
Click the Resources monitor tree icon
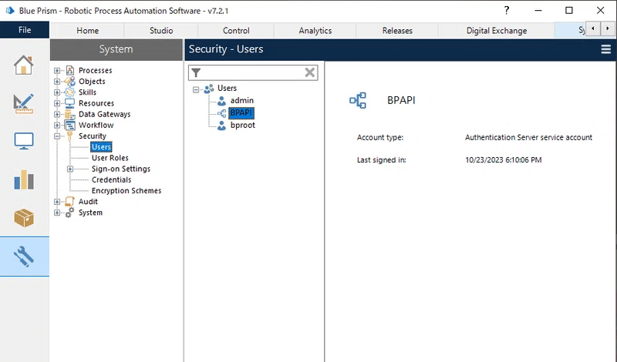70,103
